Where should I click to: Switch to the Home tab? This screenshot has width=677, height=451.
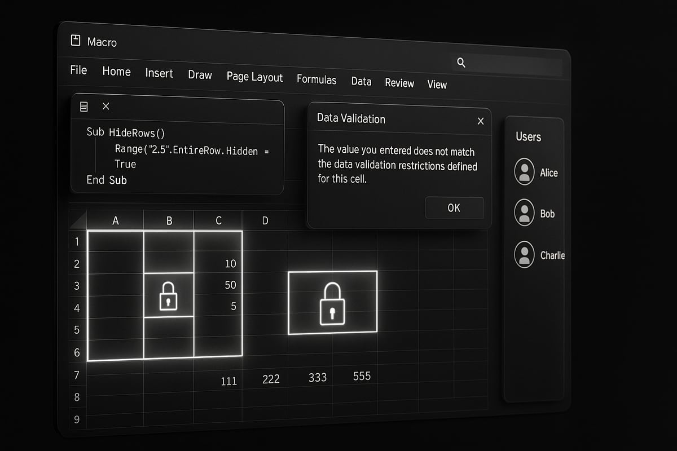tap(116, 72)
